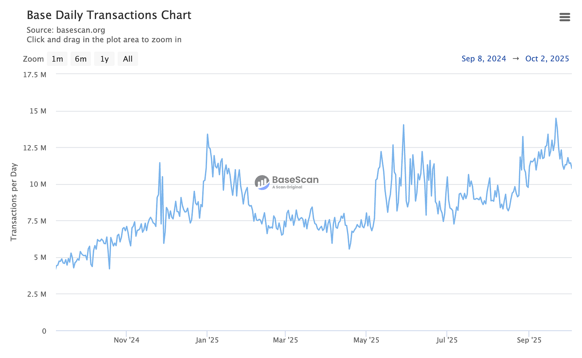The height and width of the screenshot is (358, 582).
Task: Click the BaseScan logo watermark icon
Action: (x=262, y=182)
